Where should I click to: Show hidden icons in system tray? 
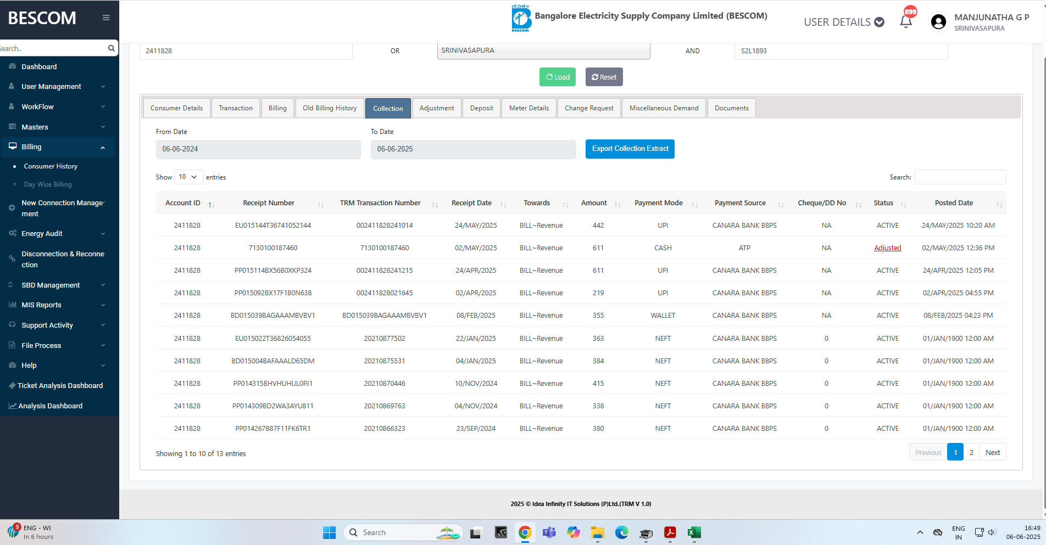coord(920,532)
